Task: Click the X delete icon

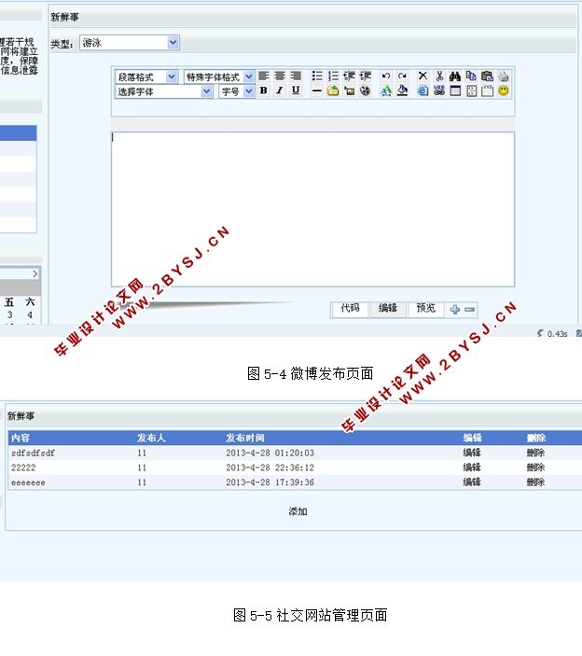Action: coord(423,77)
